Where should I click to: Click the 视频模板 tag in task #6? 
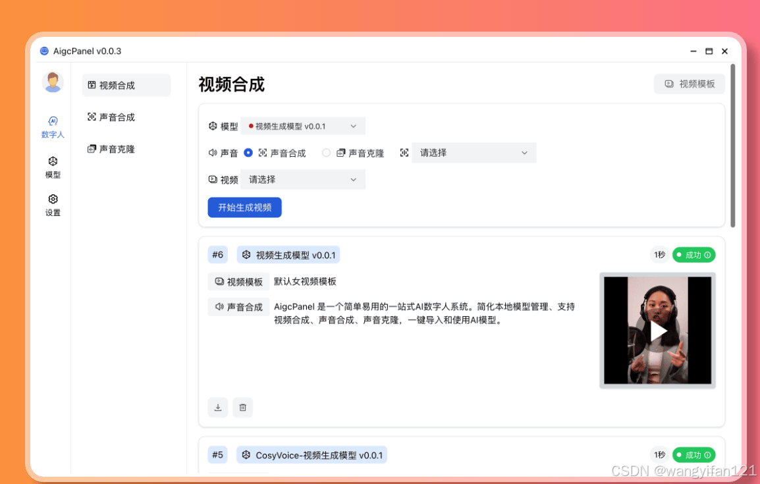pos(238,281)
